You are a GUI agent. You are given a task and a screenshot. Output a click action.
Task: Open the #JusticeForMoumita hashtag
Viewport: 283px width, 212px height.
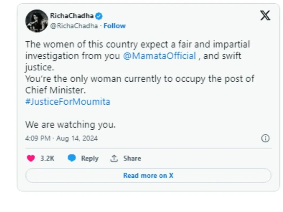point(68,101)
